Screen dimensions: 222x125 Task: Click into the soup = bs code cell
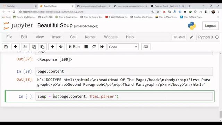[124, 97]
